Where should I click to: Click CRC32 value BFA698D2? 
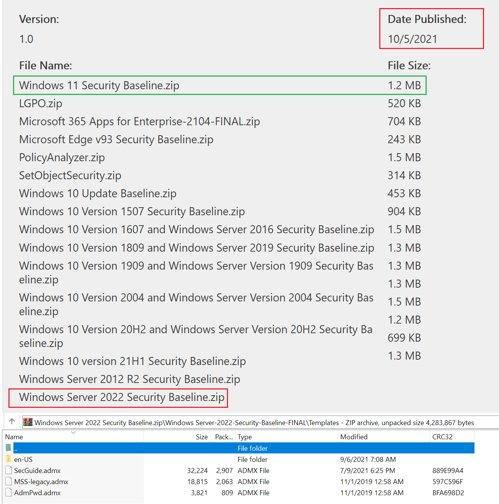(x=448, y=493)
